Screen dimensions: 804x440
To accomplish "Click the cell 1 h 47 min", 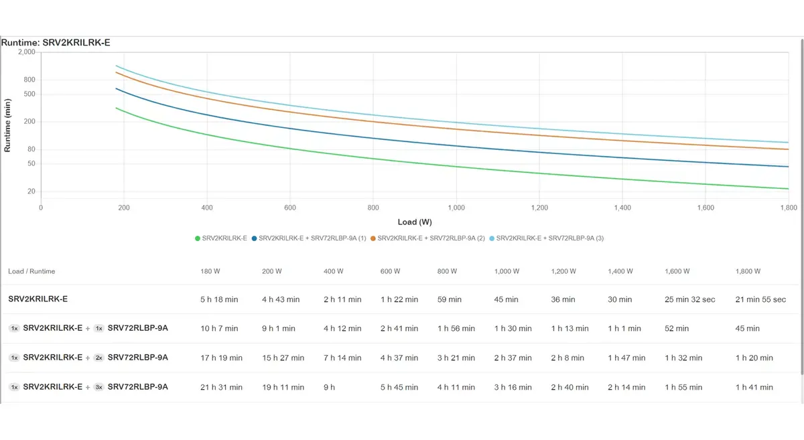I will click(x=626, y=358).
